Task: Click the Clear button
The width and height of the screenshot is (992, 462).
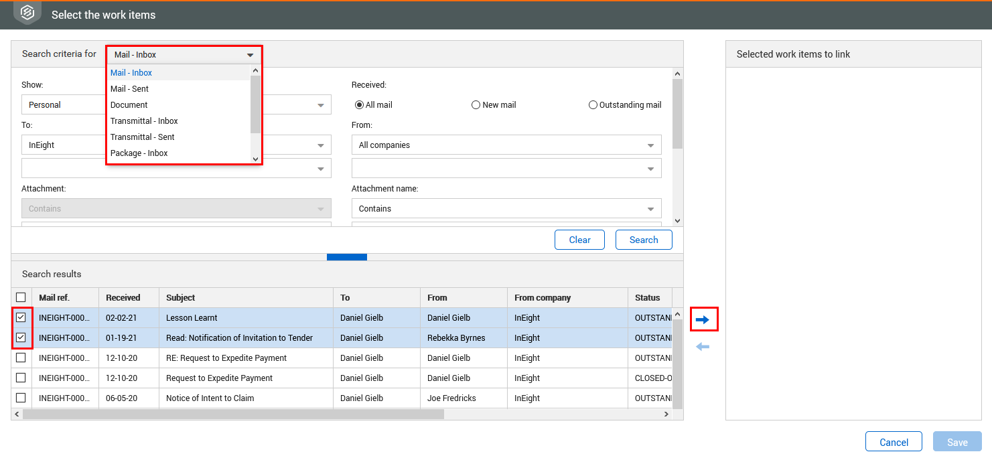Action: [x=579, y=239]
